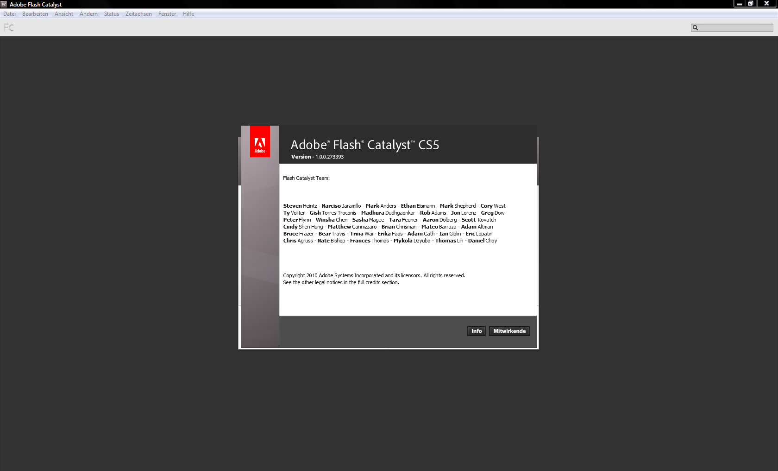
Task: Open the Ändern menu
Action: click(88, 14)
